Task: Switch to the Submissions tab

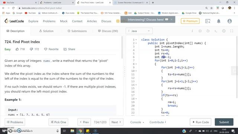Action: pyautogui.click(x=77, y=31)
